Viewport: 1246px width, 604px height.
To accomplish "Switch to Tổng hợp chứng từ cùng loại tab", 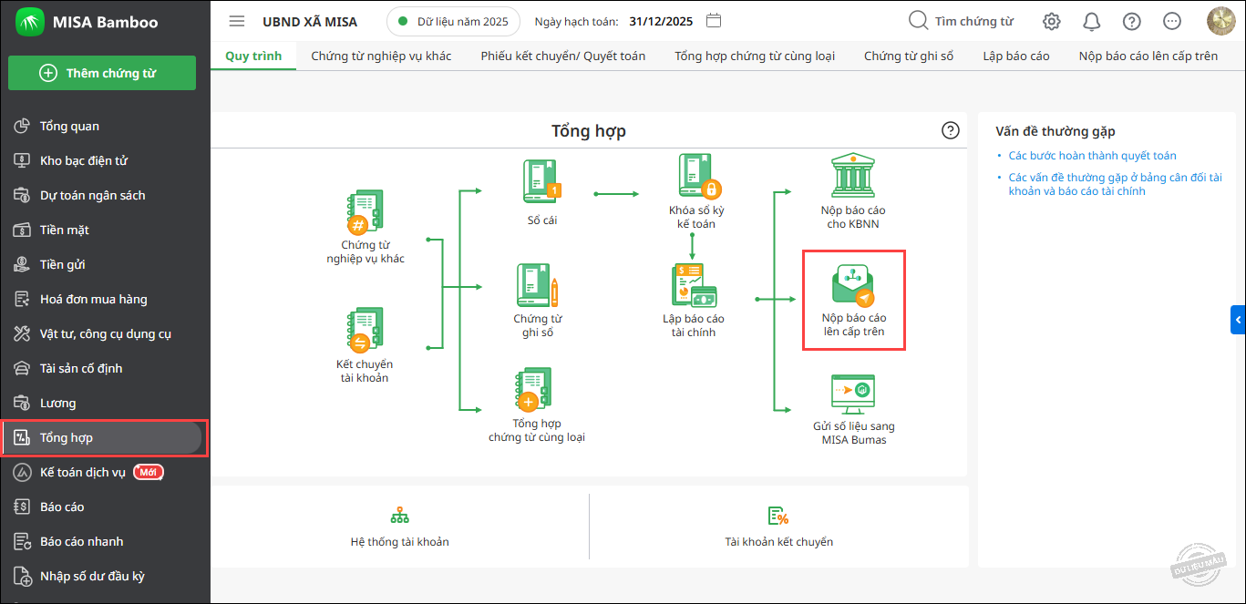I will tap(755, 56).
